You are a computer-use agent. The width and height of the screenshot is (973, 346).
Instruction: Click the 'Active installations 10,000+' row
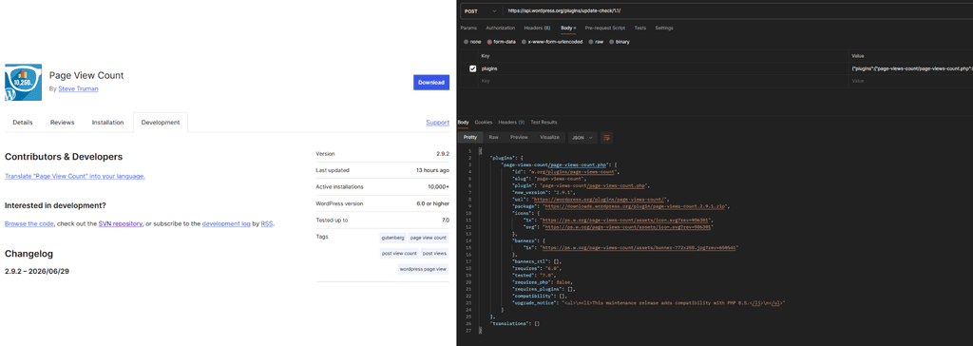point(383,187)
